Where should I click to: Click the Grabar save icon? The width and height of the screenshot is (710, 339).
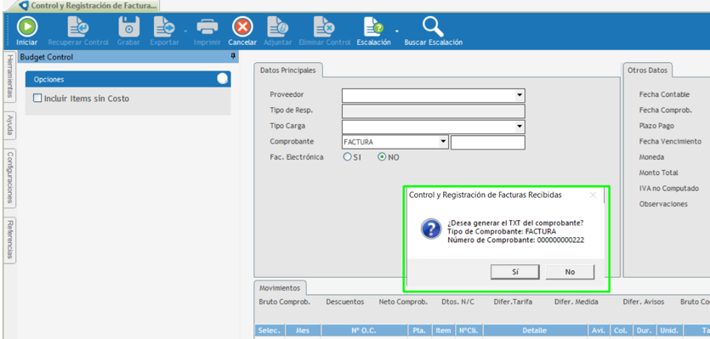click(128, 26)
